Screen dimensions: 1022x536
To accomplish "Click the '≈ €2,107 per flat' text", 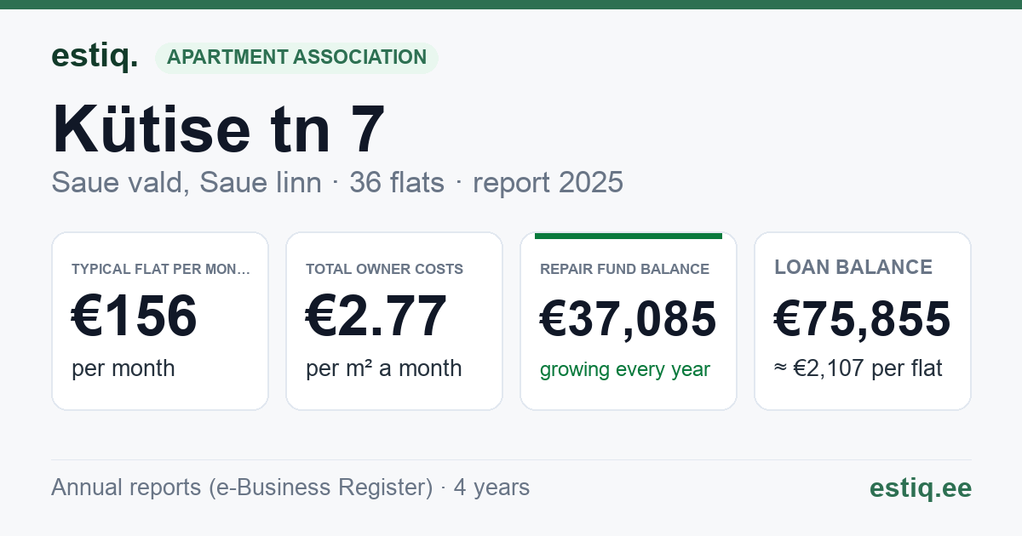I will tap(858, 369).
